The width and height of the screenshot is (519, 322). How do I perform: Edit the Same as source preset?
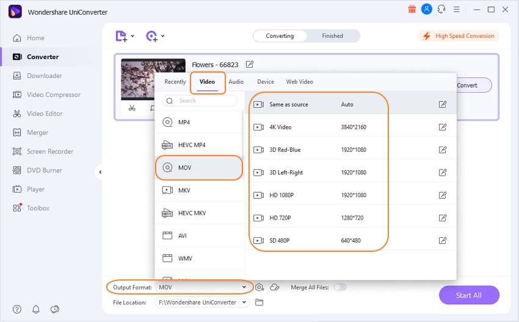443,104
